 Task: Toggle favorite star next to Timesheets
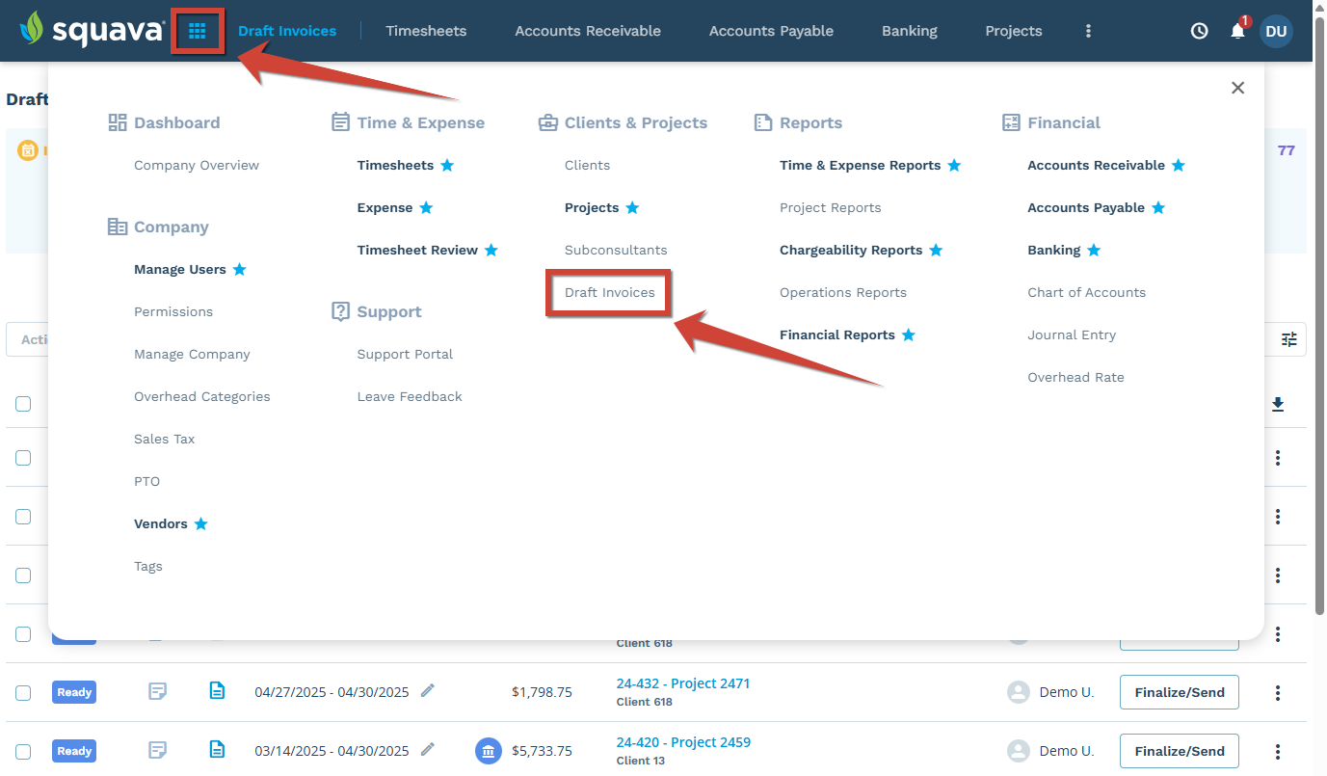(x=447, y=165)
